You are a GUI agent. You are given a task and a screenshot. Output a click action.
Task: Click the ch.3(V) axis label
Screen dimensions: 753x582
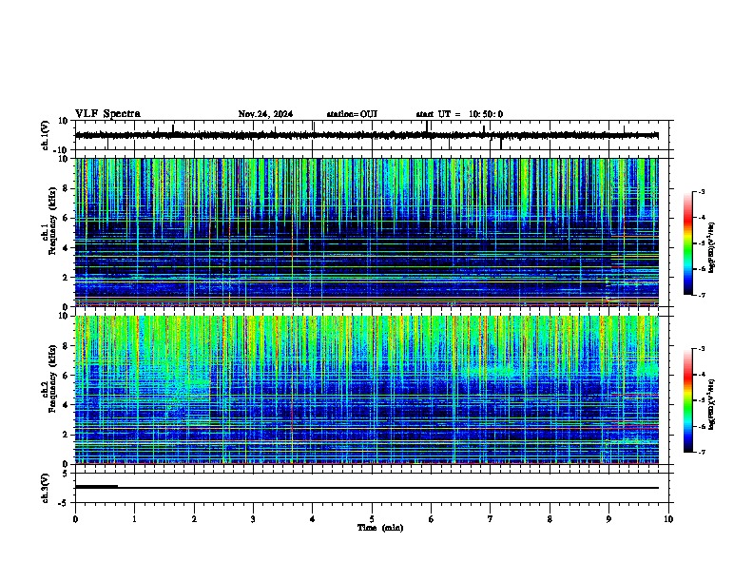click(x=46, y=488)
